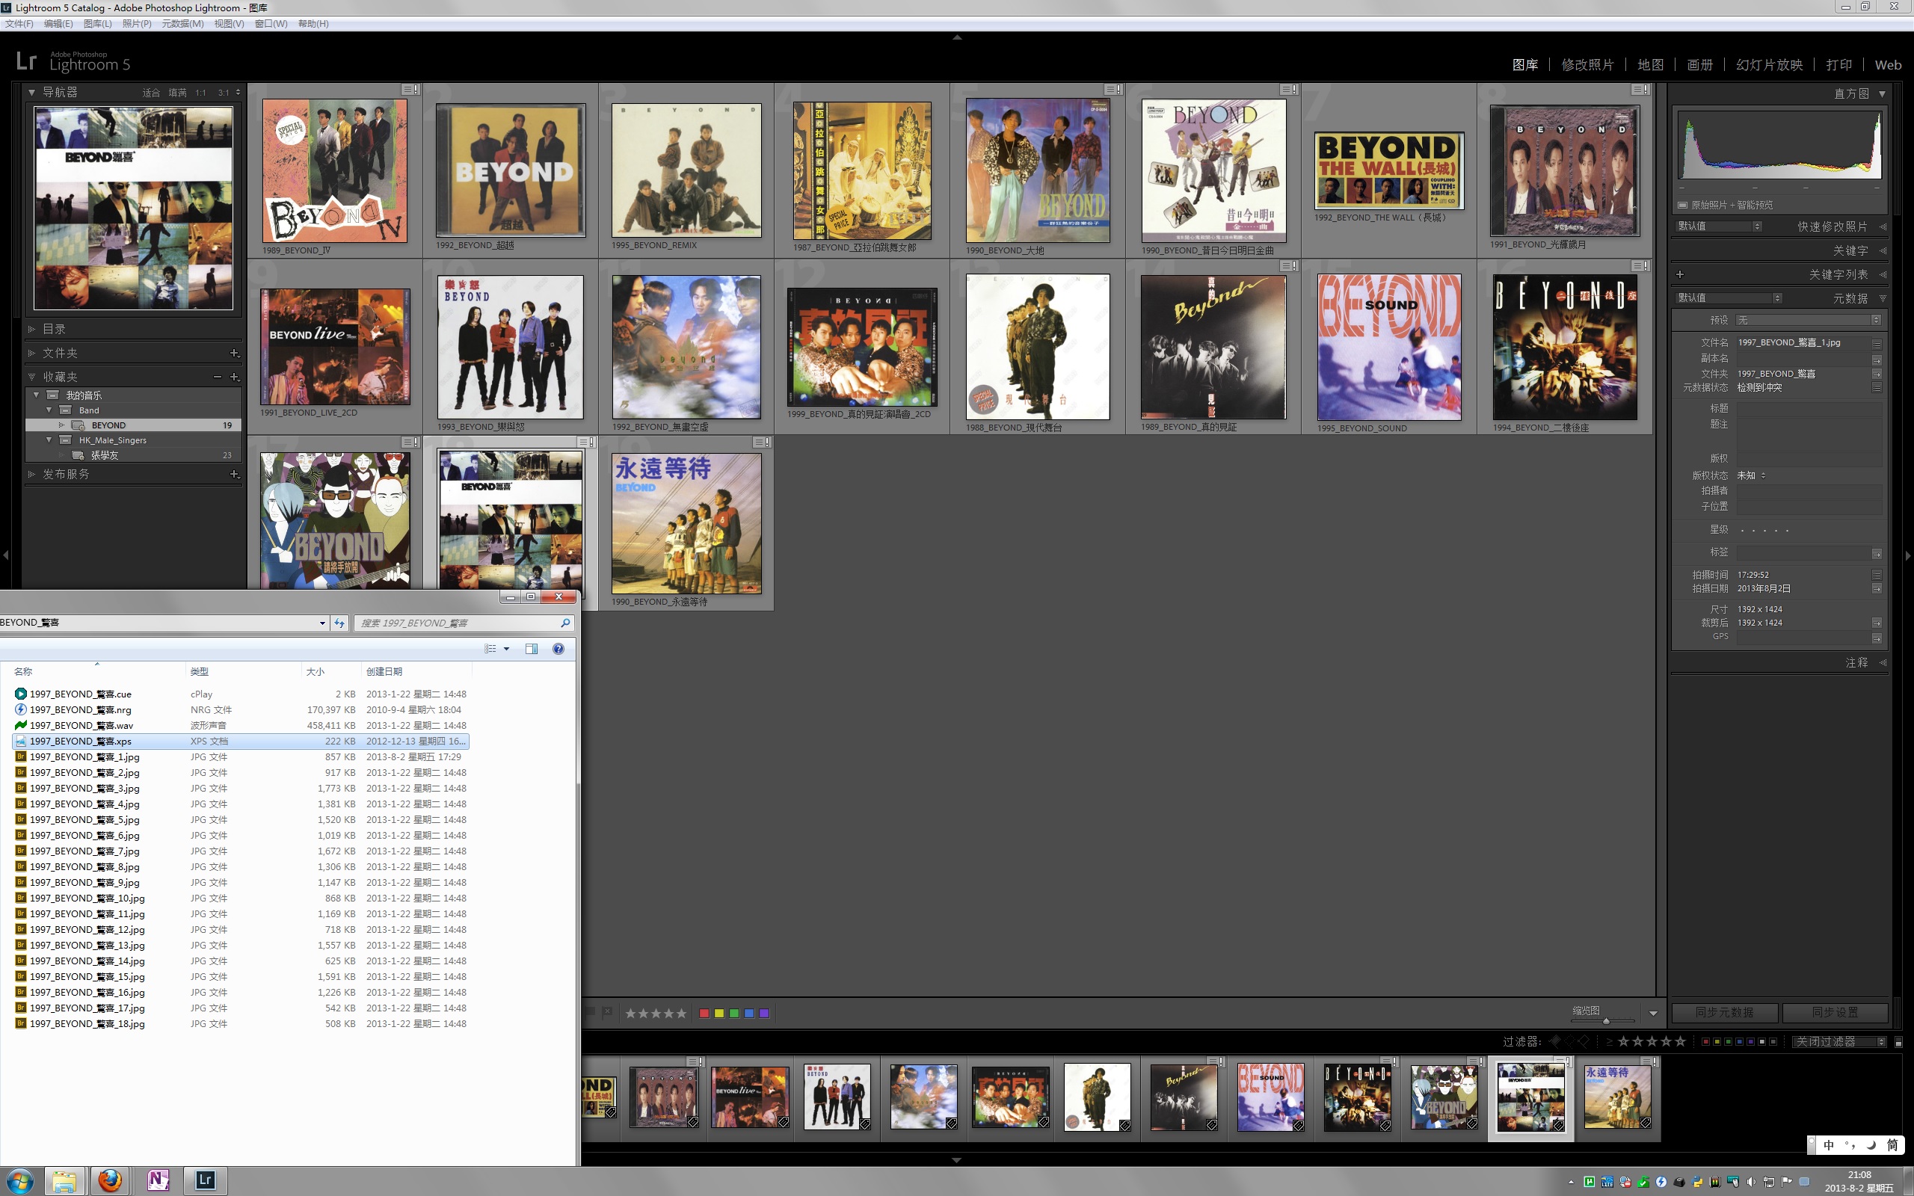Viewport: 1914px width, 1196px height.
Task: Toggle the rejected filter flag in 过滤器 bar
Action: (x=1584, y=1041)
